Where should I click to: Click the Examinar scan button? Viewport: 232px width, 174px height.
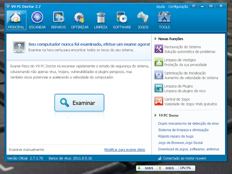point(79,102)
